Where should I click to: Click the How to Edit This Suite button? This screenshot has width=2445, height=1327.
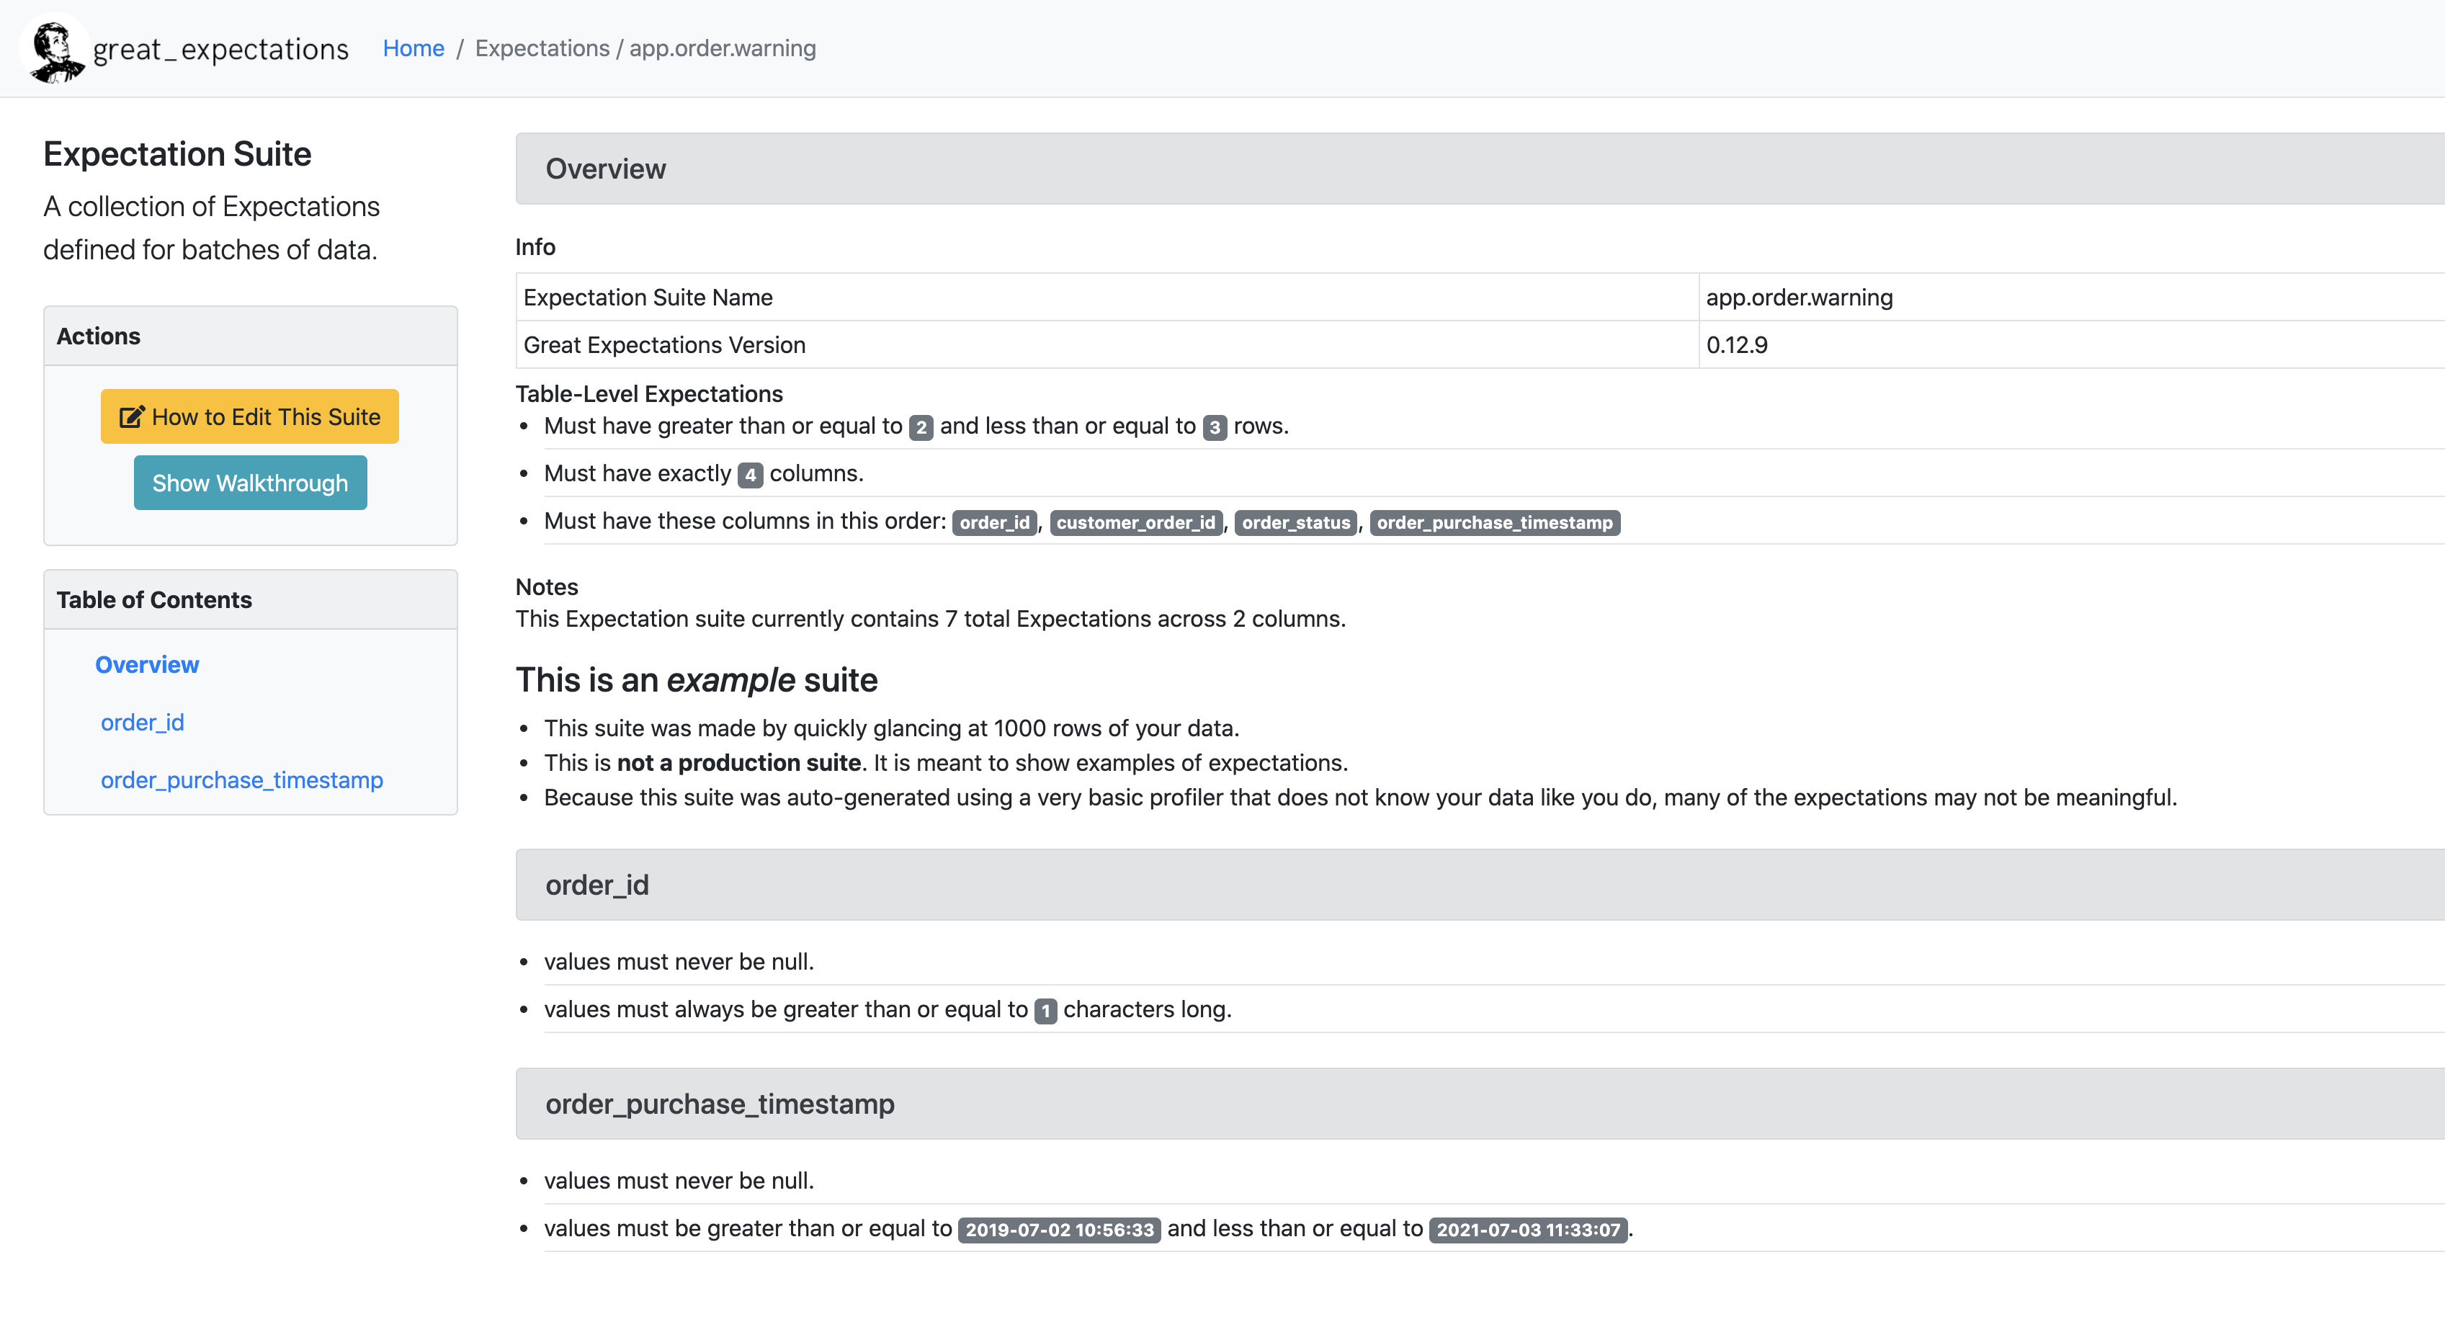pos(250,416)
